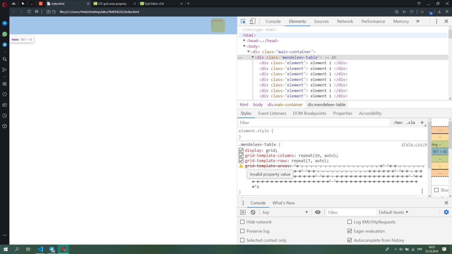Open WhatsApp in the Opera sidebar

pos(5,34)
